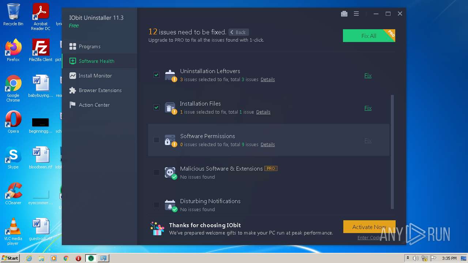This screenshot has width=468, height=263.
Task: Click the Back button
Action: (238, 32)
